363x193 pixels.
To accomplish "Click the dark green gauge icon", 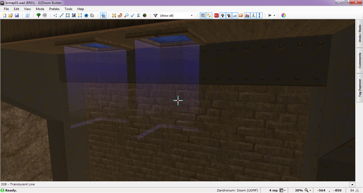I will click(145, 15).
